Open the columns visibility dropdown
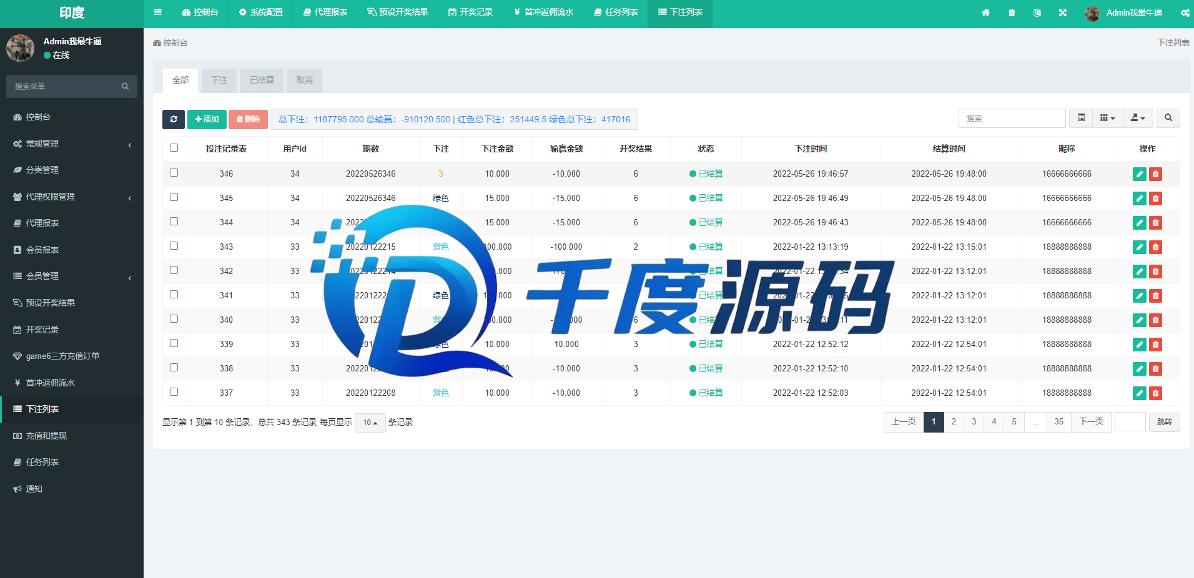This screenshot has width=1194, height=578. (1107, 118)
